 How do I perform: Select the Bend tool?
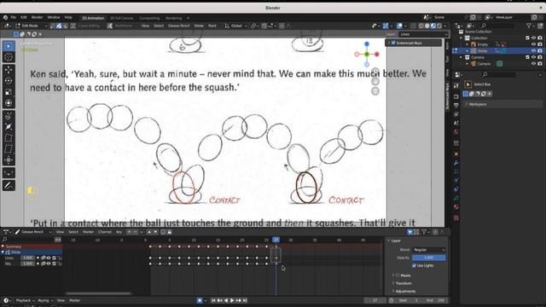[9, 138]
